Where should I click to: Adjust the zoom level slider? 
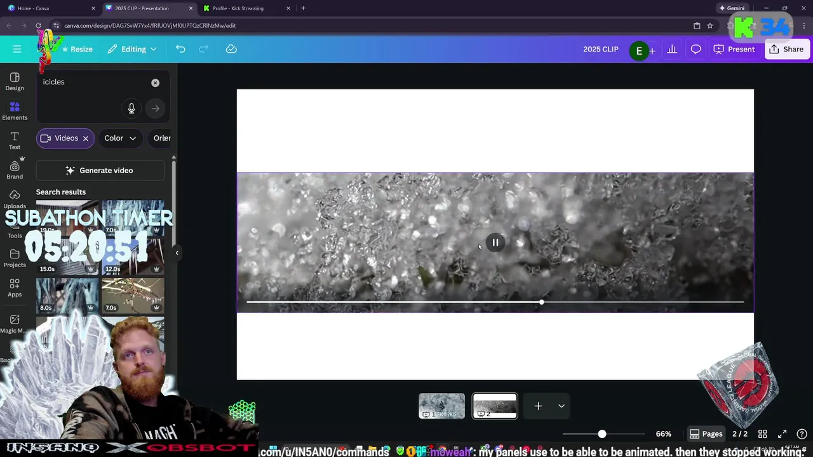(602, 434)
